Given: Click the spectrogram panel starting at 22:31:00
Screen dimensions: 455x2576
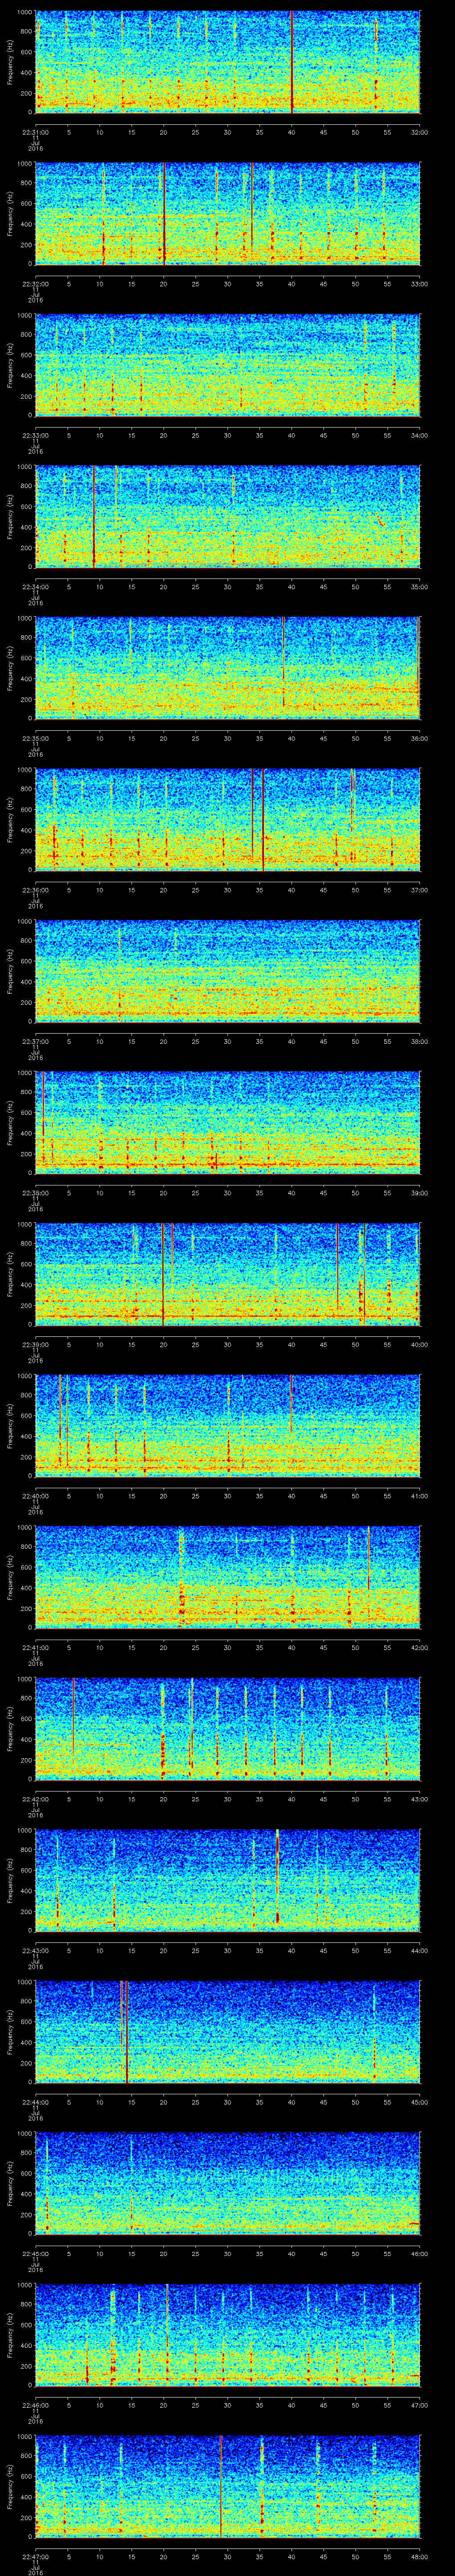Looking at the screenshot, I should [228, 62].
